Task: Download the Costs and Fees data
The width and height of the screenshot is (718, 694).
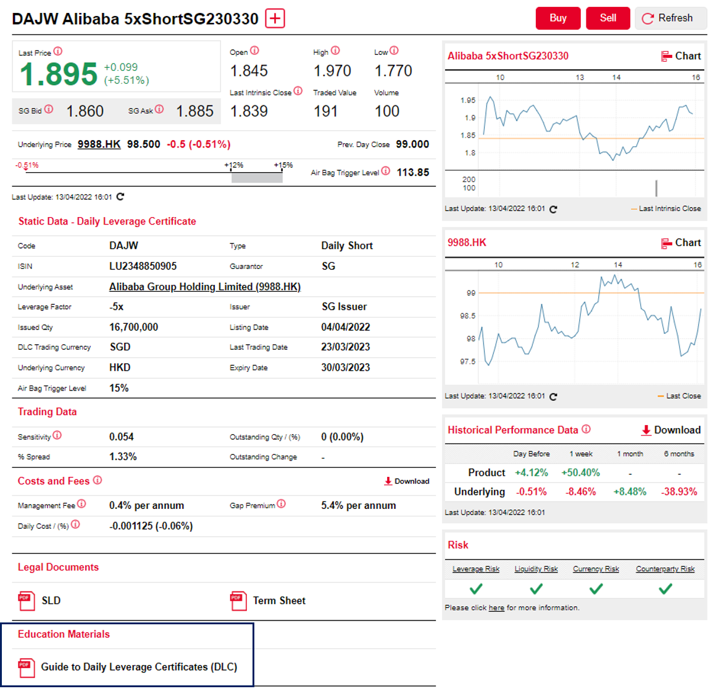Action: [407, 481]
